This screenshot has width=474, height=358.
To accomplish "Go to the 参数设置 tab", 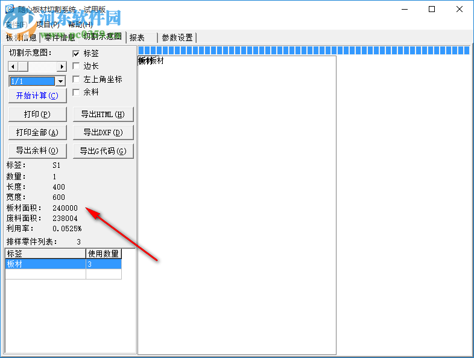I will point(177,38).
